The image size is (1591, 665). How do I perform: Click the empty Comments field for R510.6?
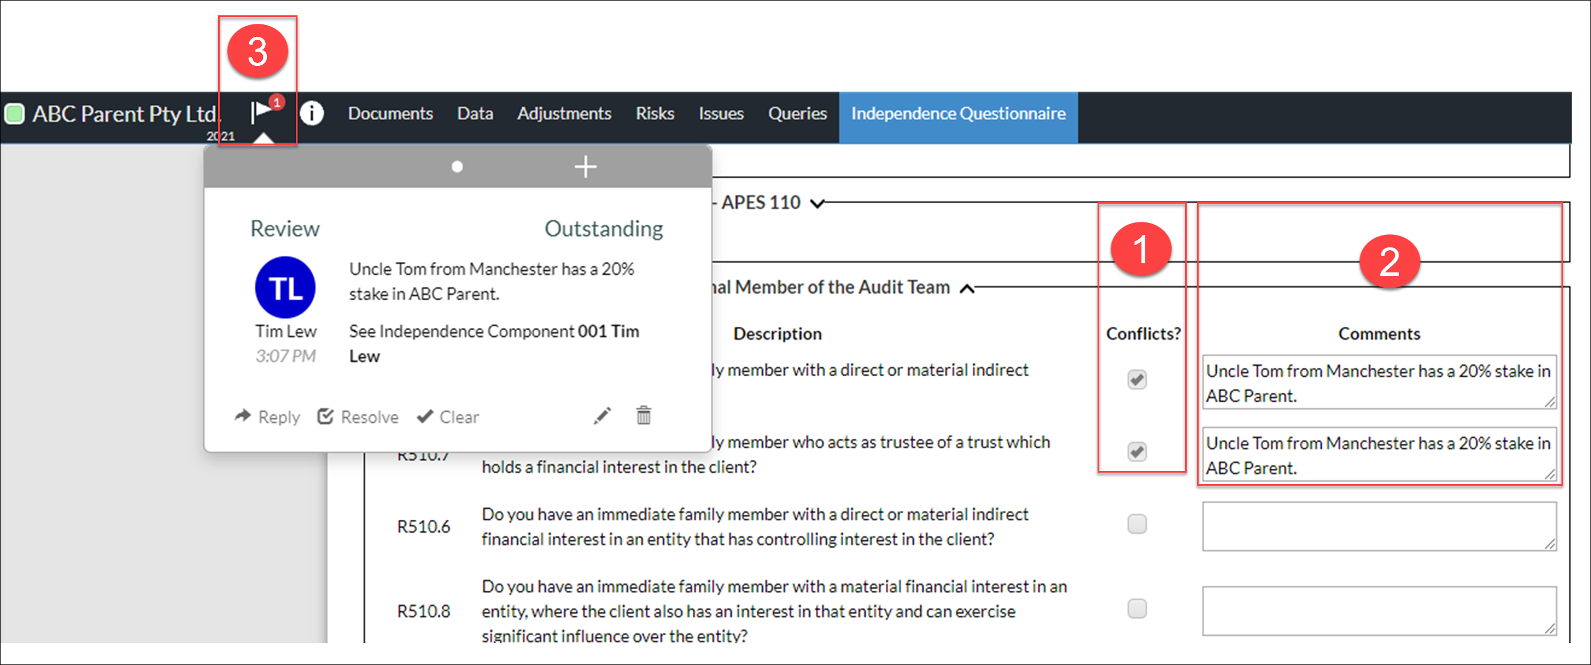pos(1378,525)
